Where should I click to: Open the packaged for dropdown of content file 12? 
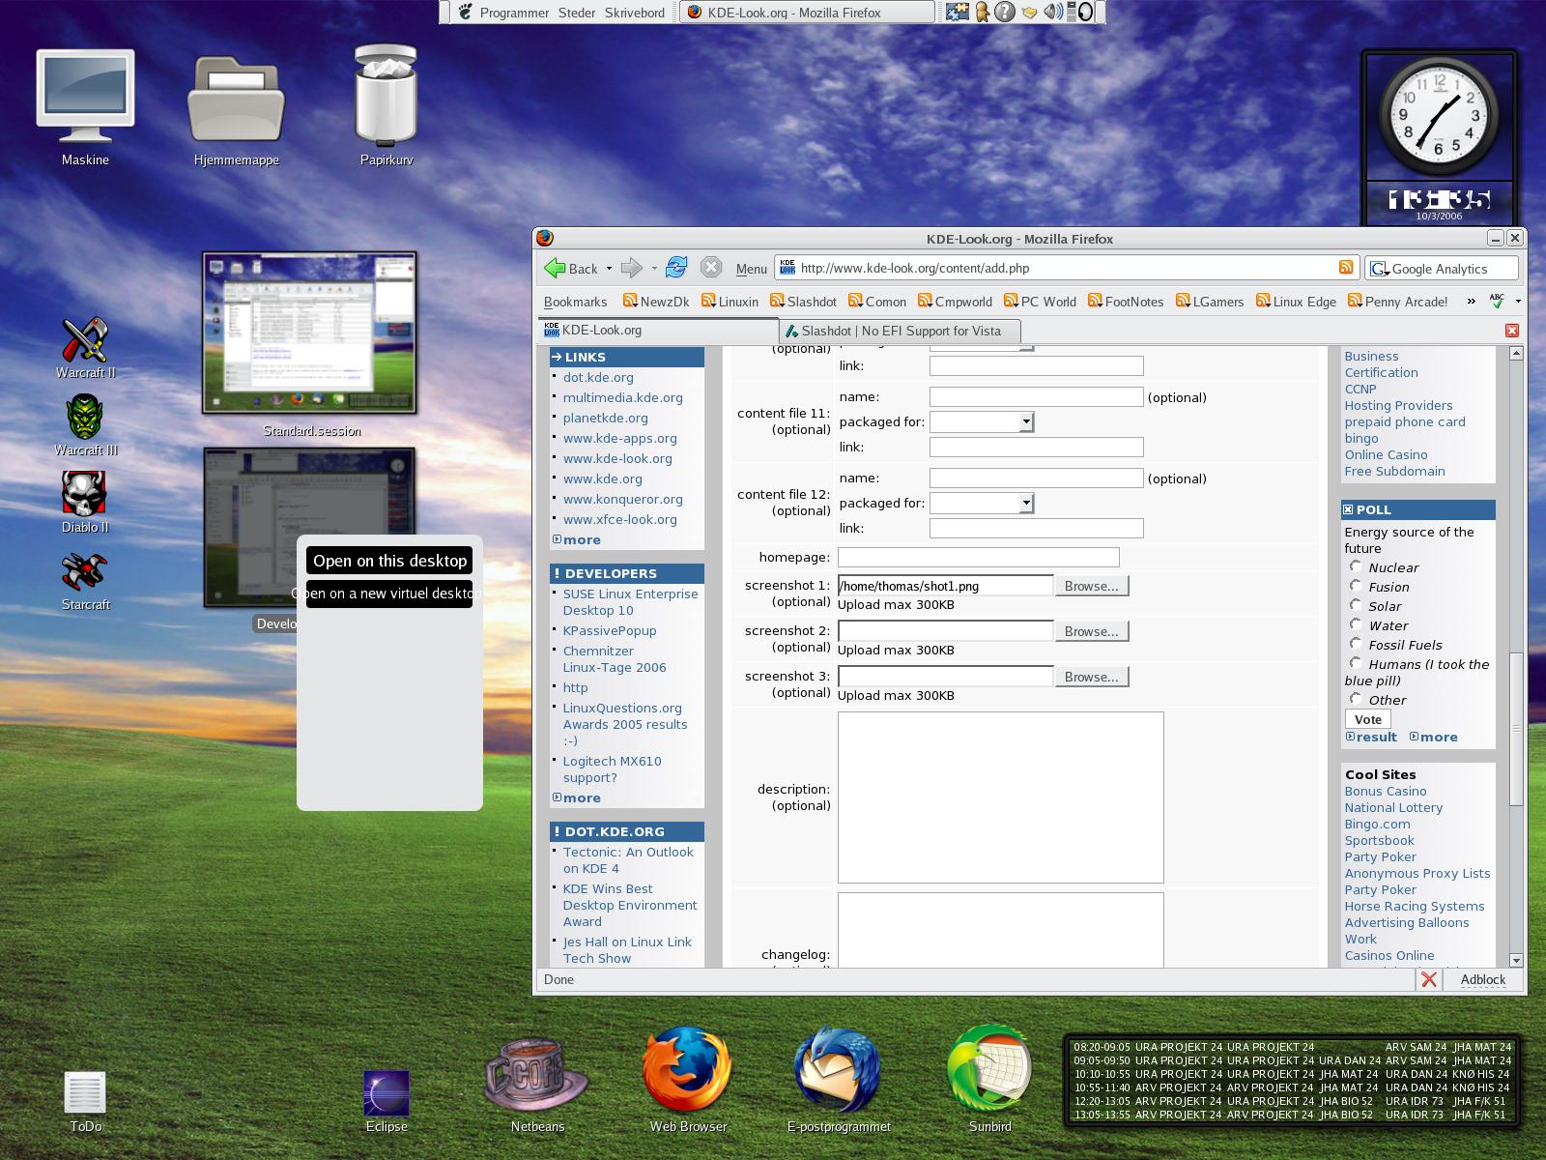(1026, 503)
